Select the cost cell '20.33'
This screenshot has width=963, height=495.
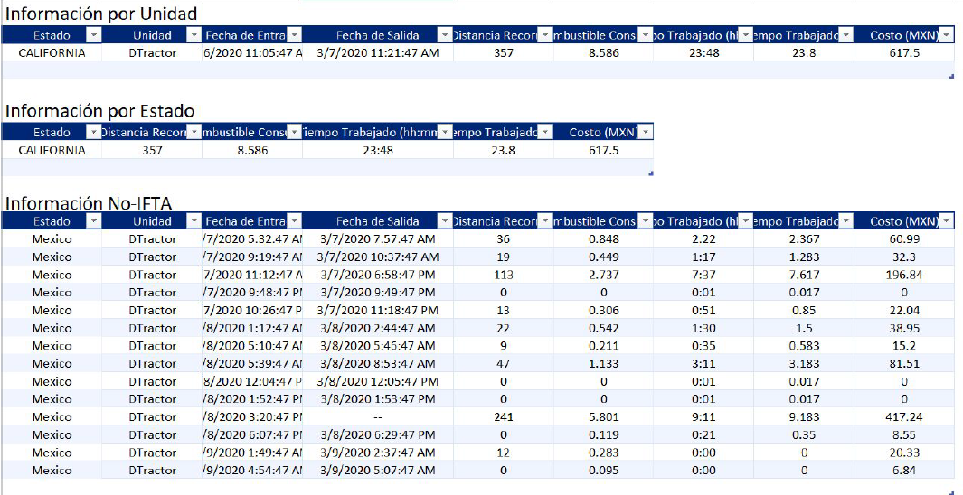pyautogui.click(x=904, y=452)
